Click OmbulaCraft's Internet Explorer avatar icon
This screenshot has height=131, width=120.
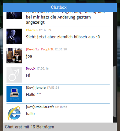pyautogui.click(x=14, y=113)
